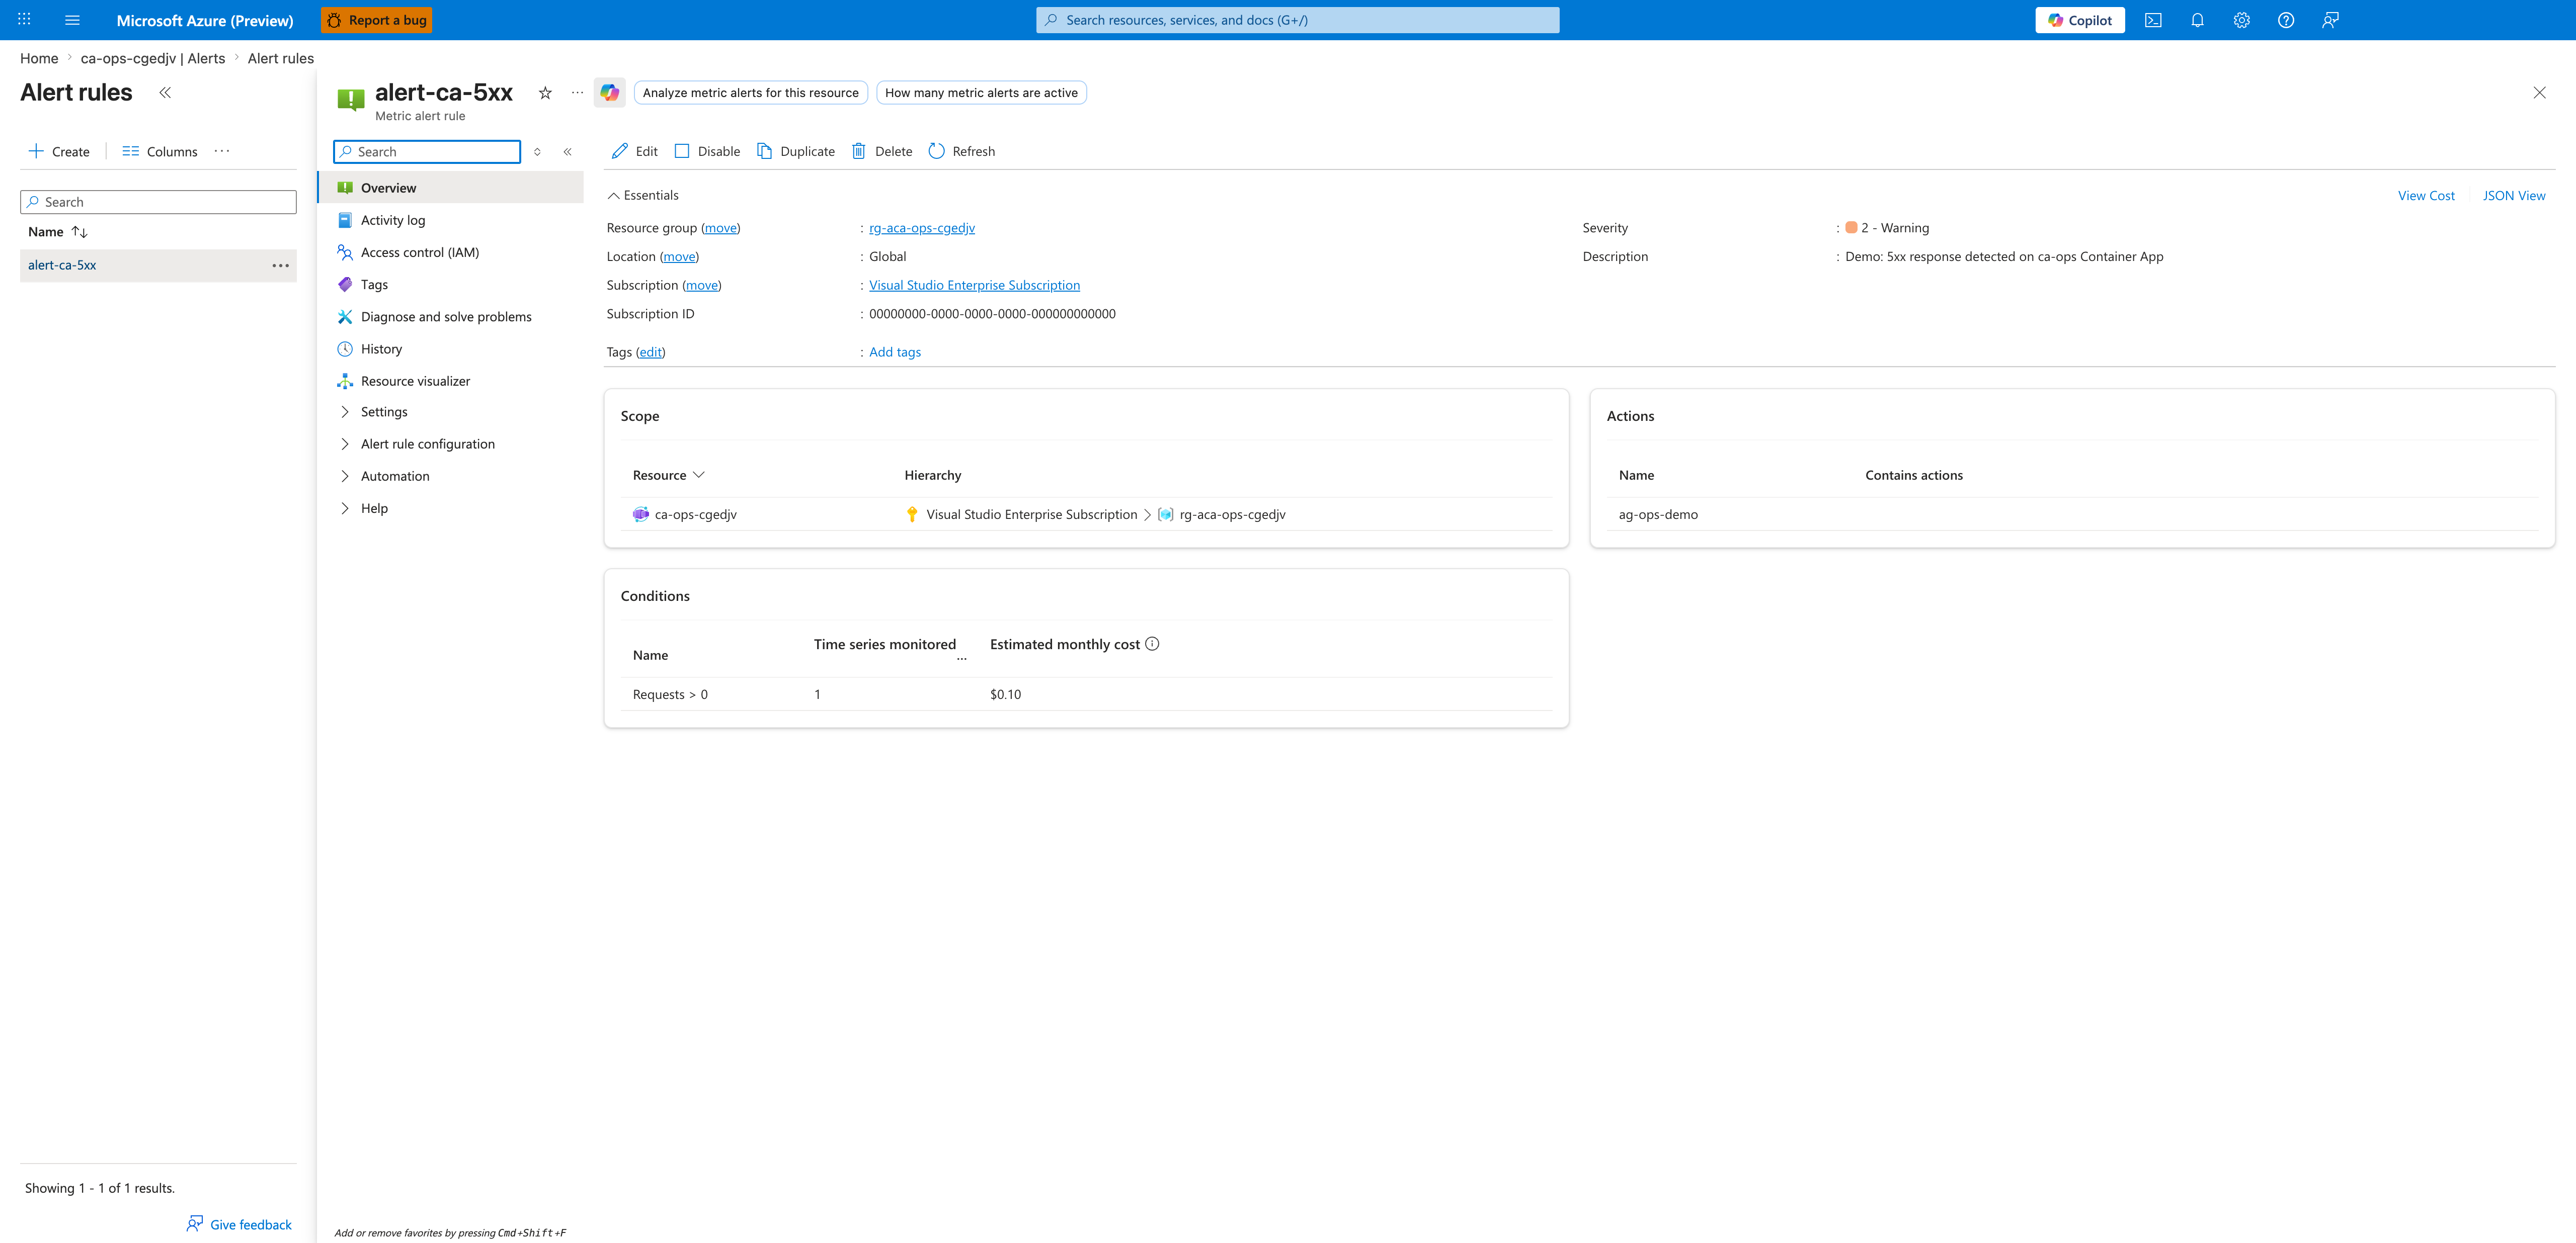Click Duplicate in the command bar

tap(796, 151)
